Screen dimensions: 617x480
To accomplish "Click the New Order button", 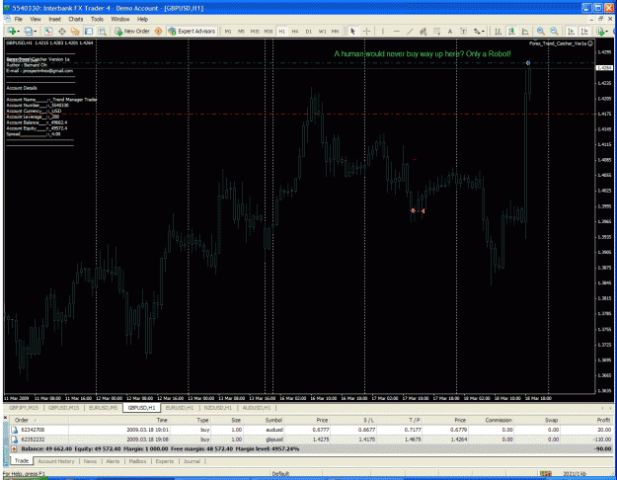I will click(132, 31).
